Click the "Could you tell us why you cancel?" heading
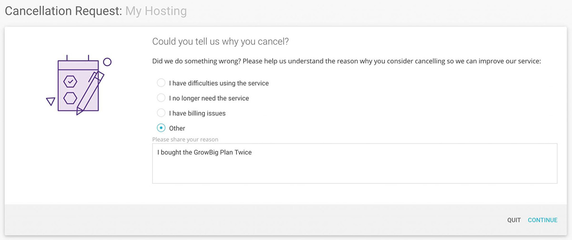 [x=220, y=42]
